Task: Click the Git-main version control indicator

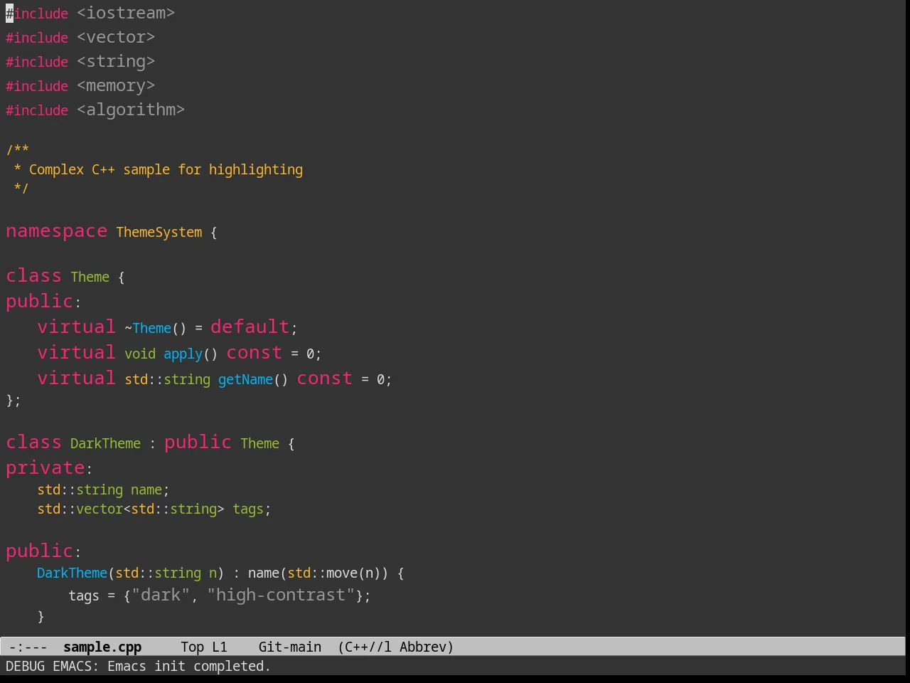Action: coord(290,647)
